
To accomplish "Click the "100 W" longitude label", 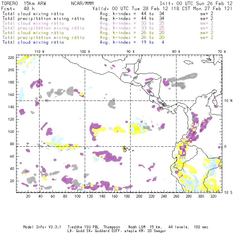I will 85,52.
